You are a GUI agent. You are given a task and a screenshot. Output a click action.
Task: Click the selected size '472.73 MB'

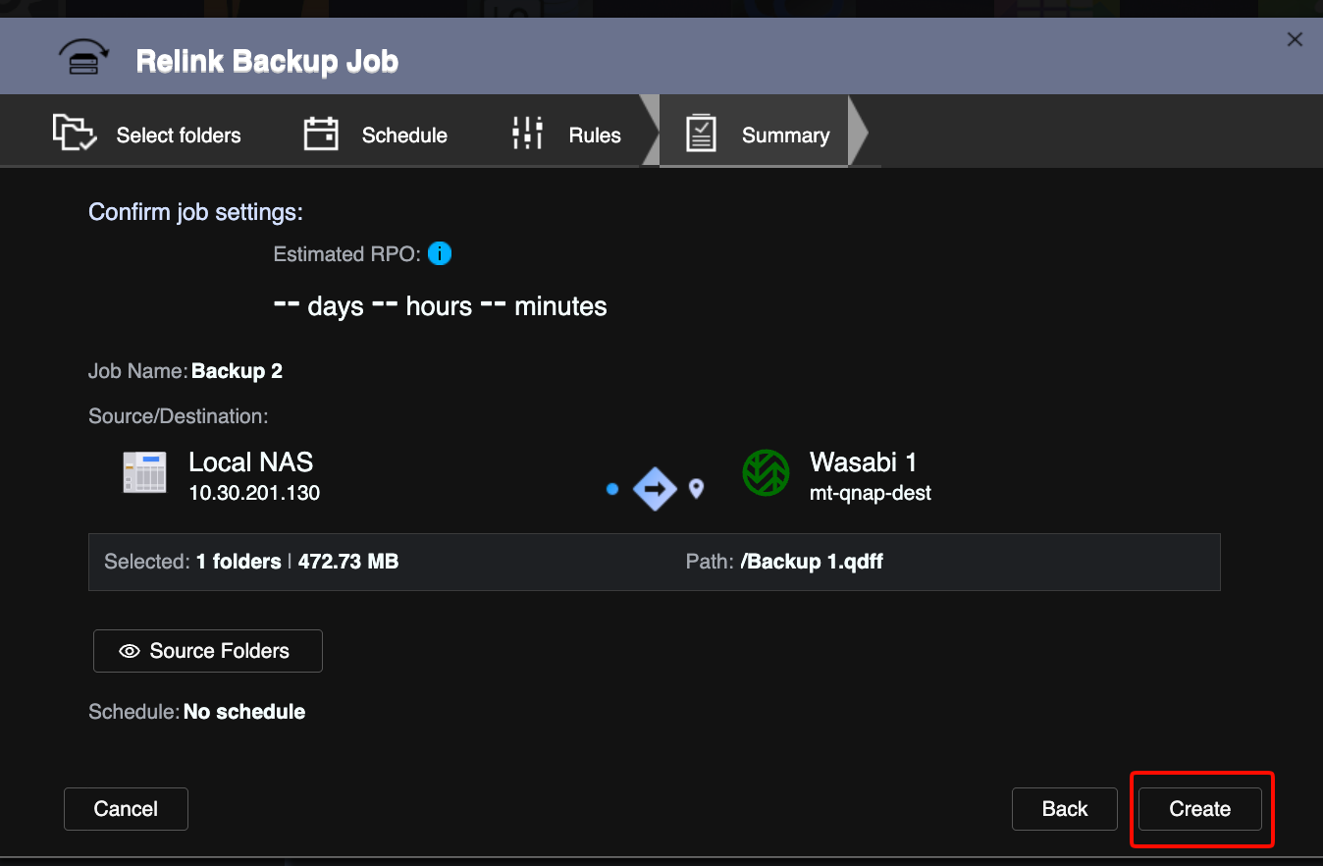(x=348, y=562)
